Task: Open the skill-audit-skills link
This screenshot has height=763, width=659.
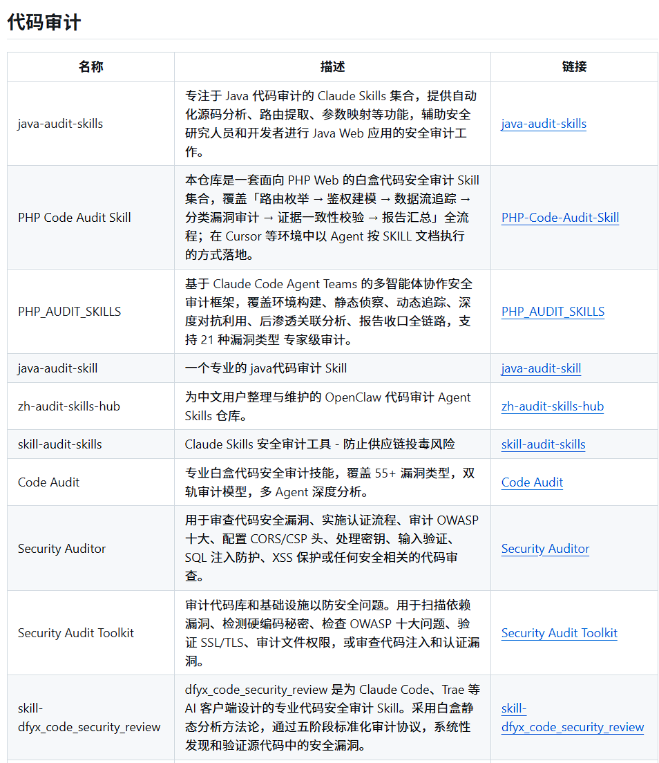Action: [543, 444]
